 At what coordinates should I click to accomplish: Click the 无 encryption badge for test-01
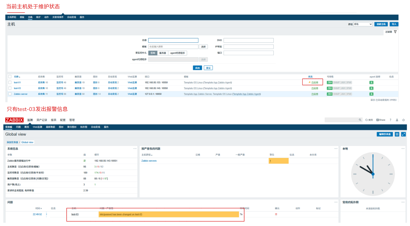click(x=371, y=82)
